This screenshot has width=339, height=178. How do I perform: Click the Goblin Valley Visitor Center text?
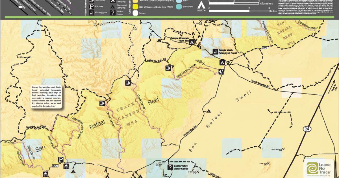click(x=181, y=167)
